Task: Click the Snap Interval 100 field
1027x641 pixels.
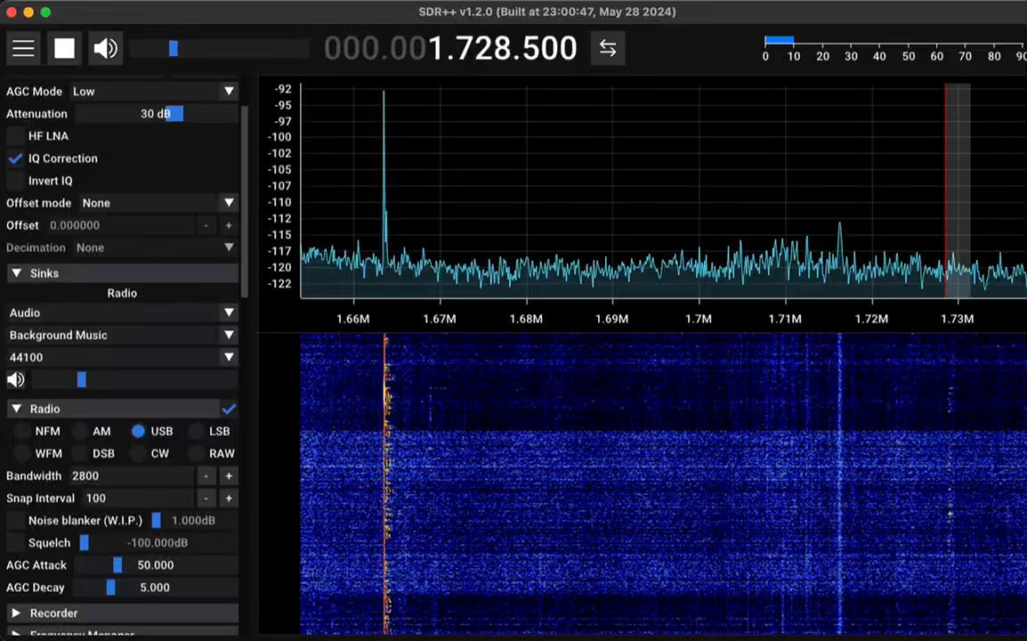Action: click(x=138, y=498)
